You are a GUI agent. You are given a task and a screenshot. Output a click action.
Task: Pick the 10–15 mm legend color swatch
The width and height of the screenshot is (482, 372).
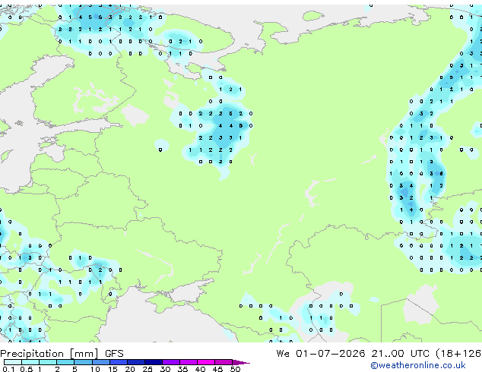point(100,362)
